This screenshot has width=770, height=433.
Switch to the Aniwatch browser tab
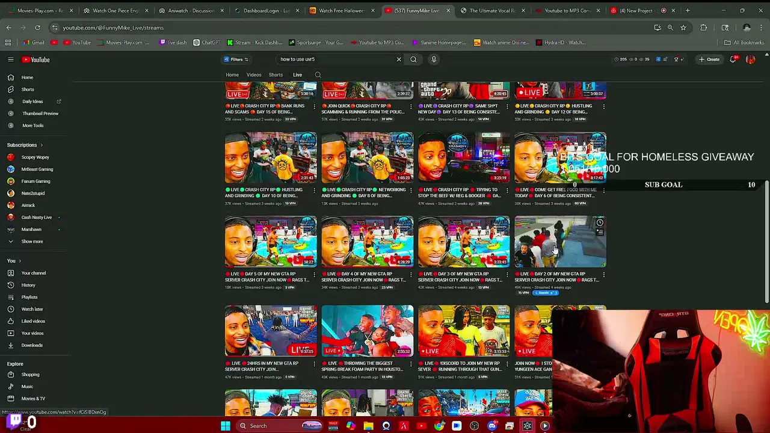pos(191,10)
